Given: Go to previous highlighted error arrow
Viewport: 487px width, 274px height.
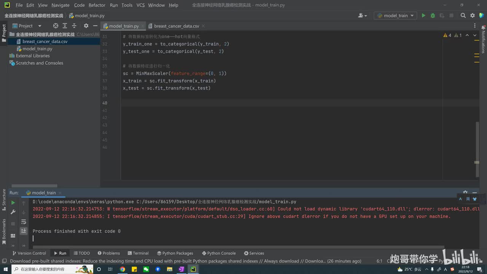Looking at the screenshot, I should [x=468, y=35].
